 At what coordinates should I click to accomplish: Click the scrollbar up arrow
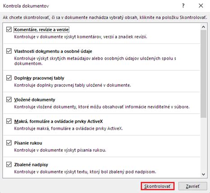203,27
